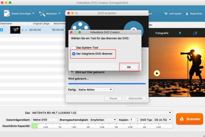Select Der integrierte DVD-Brenner radio option
The image size is (205, 137).
click(74, 54)
